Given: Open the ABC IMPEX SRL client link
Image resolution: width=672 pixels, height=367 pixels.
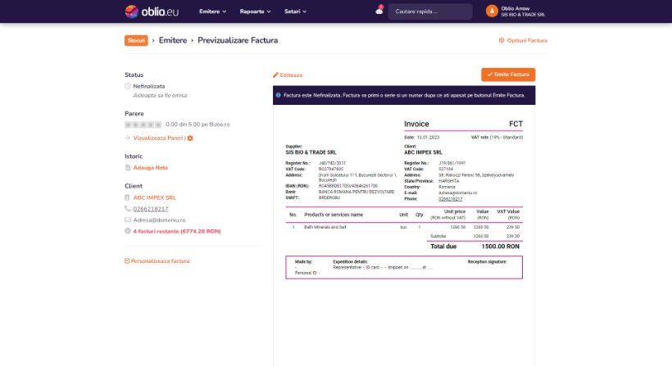Looking at the screenshot, I should [x=154, y=197].
